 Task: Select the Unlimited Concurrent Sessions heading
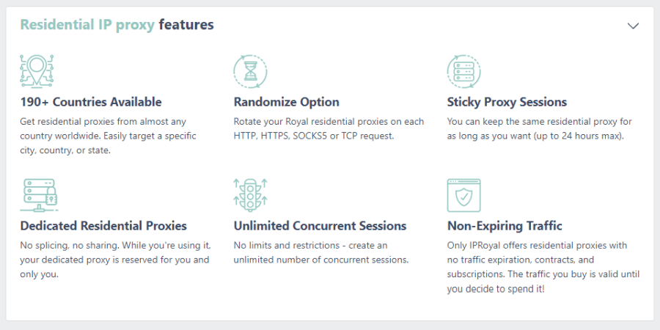click(320, 226)
